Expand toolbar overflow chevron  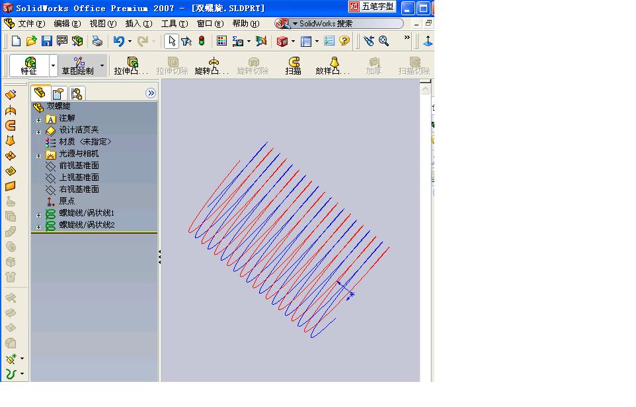407,38
